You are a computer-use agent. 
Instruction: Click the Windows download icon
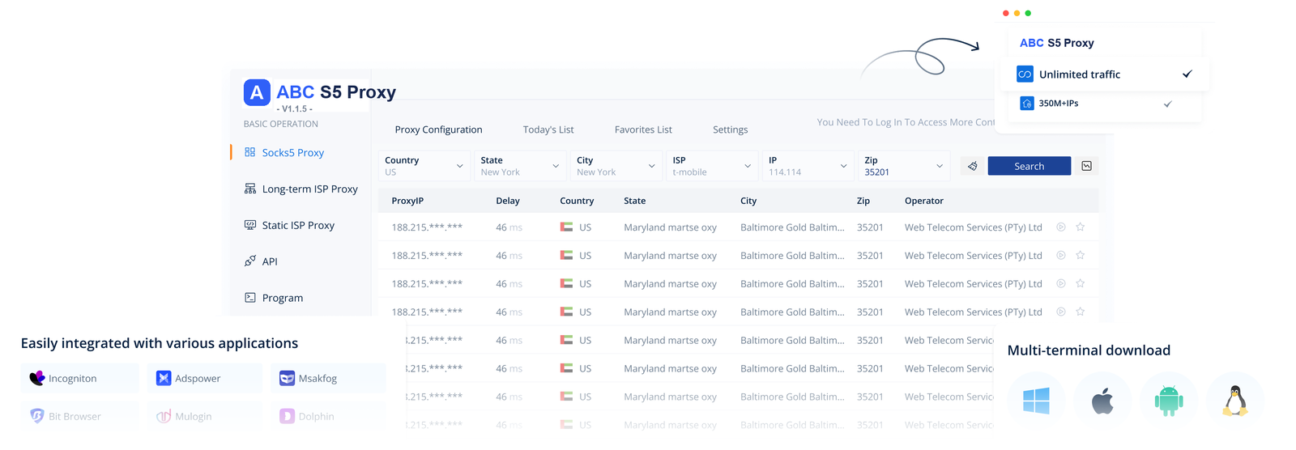(1036, 400)
